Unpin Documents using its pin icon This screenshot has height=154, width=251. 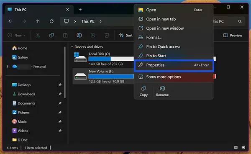pyautogui.click(x=60, y=103)
